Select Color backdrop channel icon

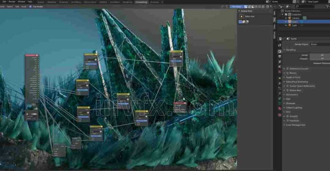249,7
